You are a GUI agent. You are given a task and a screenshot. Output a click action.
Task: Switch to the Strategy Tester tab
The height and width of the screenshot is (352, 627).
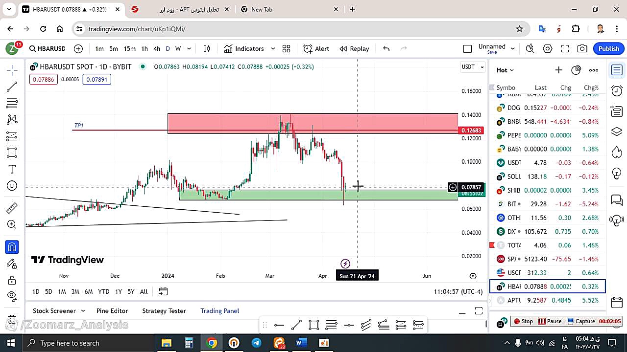coord(164,311)
